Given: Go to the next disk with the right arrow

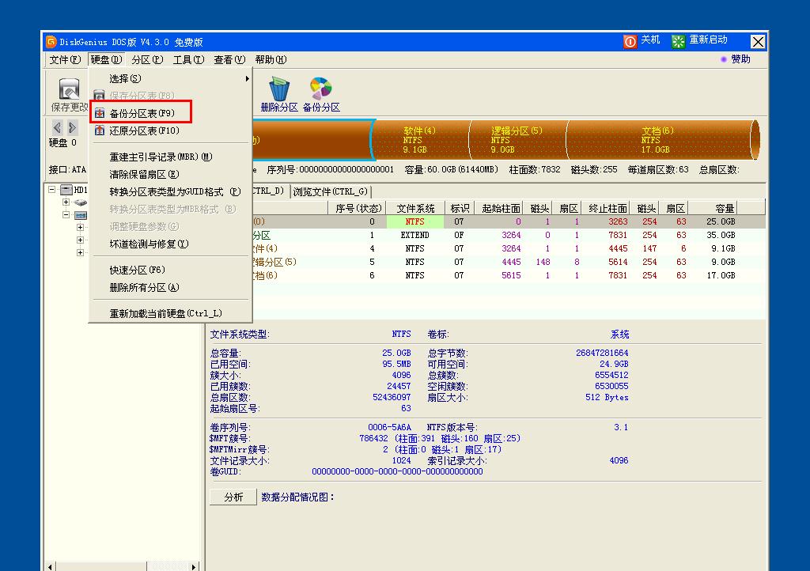Looking at the screenshot, I should click(x=72, y=127).
